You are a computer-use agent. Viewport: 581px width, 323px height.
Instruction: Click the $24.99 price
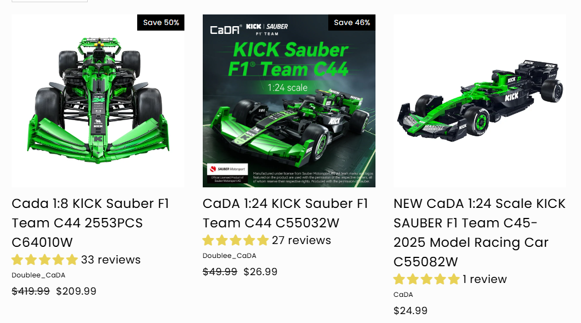tap(410, 311)
